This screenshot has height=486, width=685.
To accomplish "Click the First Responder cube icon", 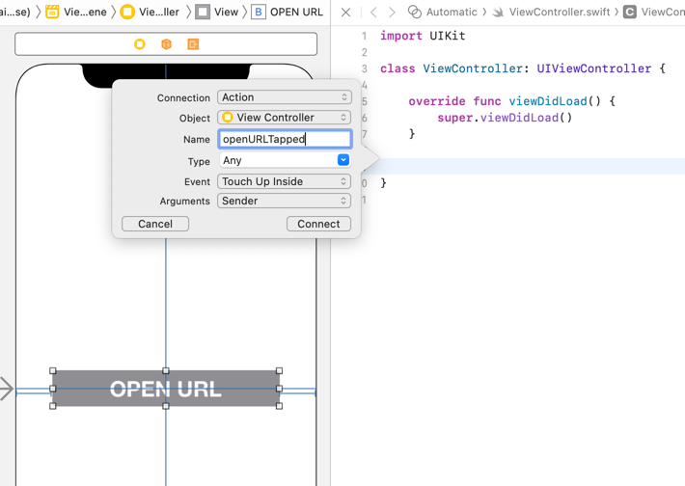I will click(x=167, y=44).
